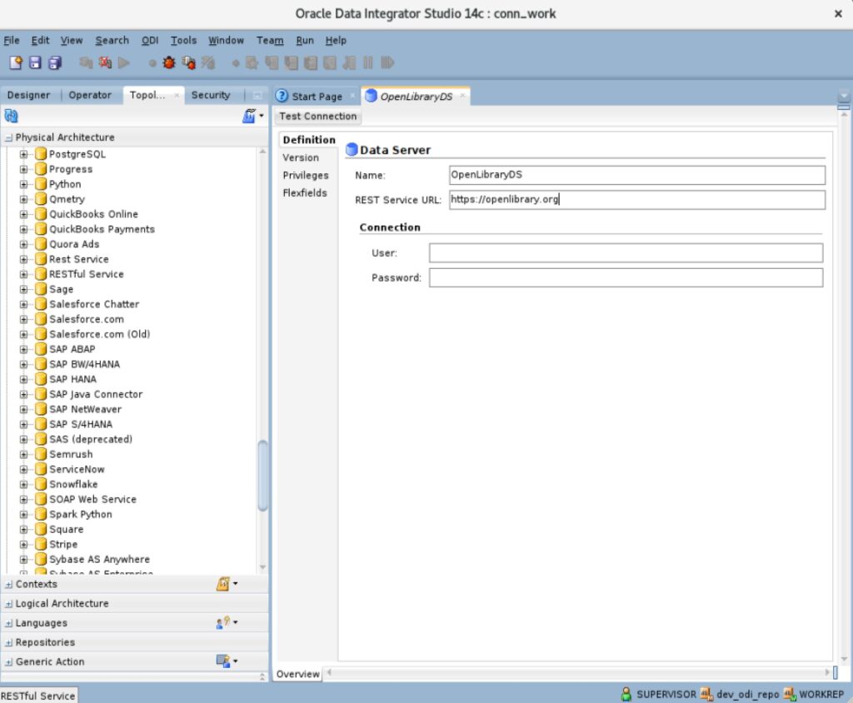Click the SUPERVISOR user icon in status bar
Screen dimensions: 853x703
626,694
